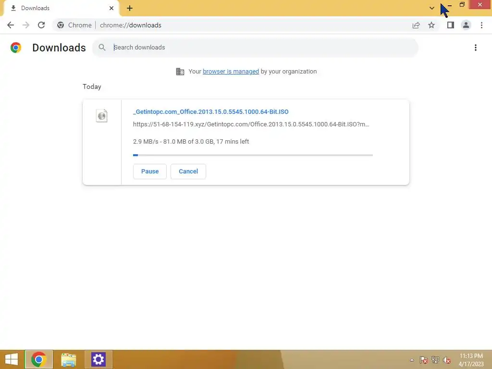
Task: Open the side panel icon
Action: (x=451, y=25)
